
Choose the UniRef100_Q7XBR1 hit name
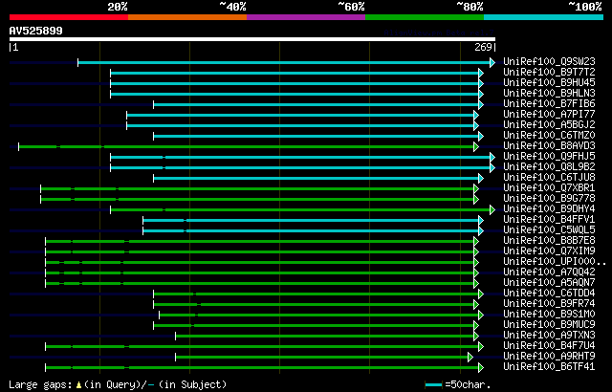(x=549, y=188)
